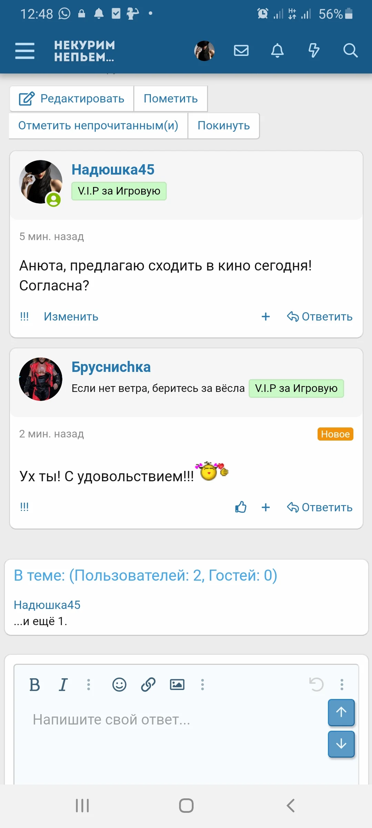
Task: Insert a link in the editor
Action: click(148, 684)
